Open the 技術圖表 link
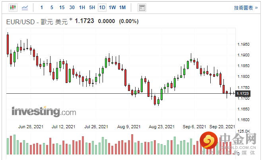 [246, 8]
